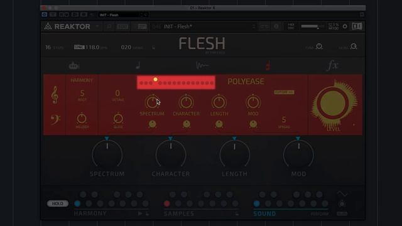
Task: Click the red panel Character knob
Action: pyautogui.click(x=186, y=102)
